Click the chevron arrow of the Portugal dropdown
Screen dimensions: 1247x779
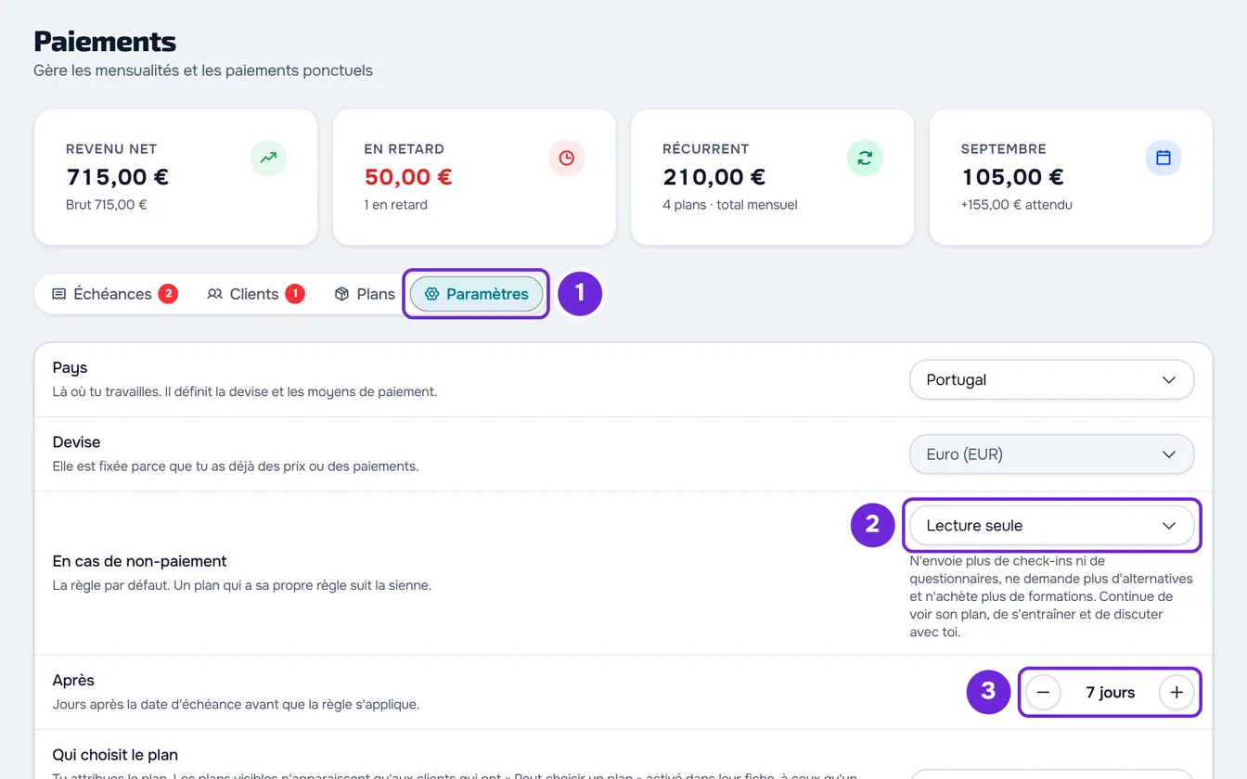coord(1169,380)
